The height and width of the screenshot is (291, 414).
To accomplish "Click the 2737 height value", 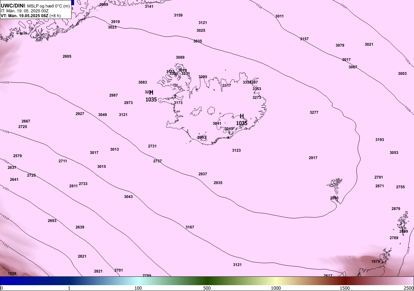I will (x=158, y=161).
